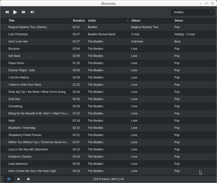Viewport: 217px width, 183px height.
Task: Open the library list view icon
Action: 9,179
